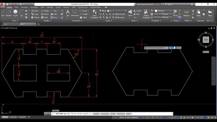Screen dimensions: 217x122
Task: Open the Annotate ribbon tab
Action: [24, 7]
